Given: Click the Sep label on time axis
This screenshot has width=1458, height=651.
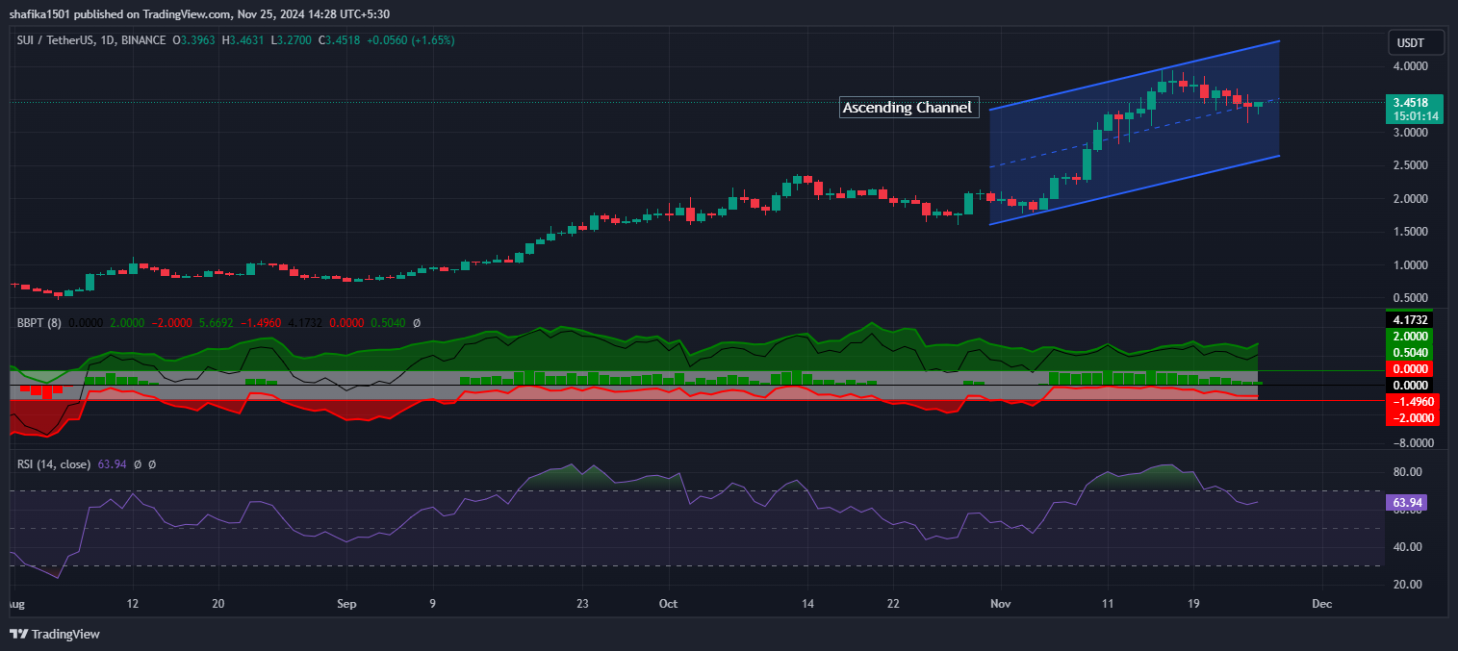Looking at the screenshot, I should coord(347,605).
